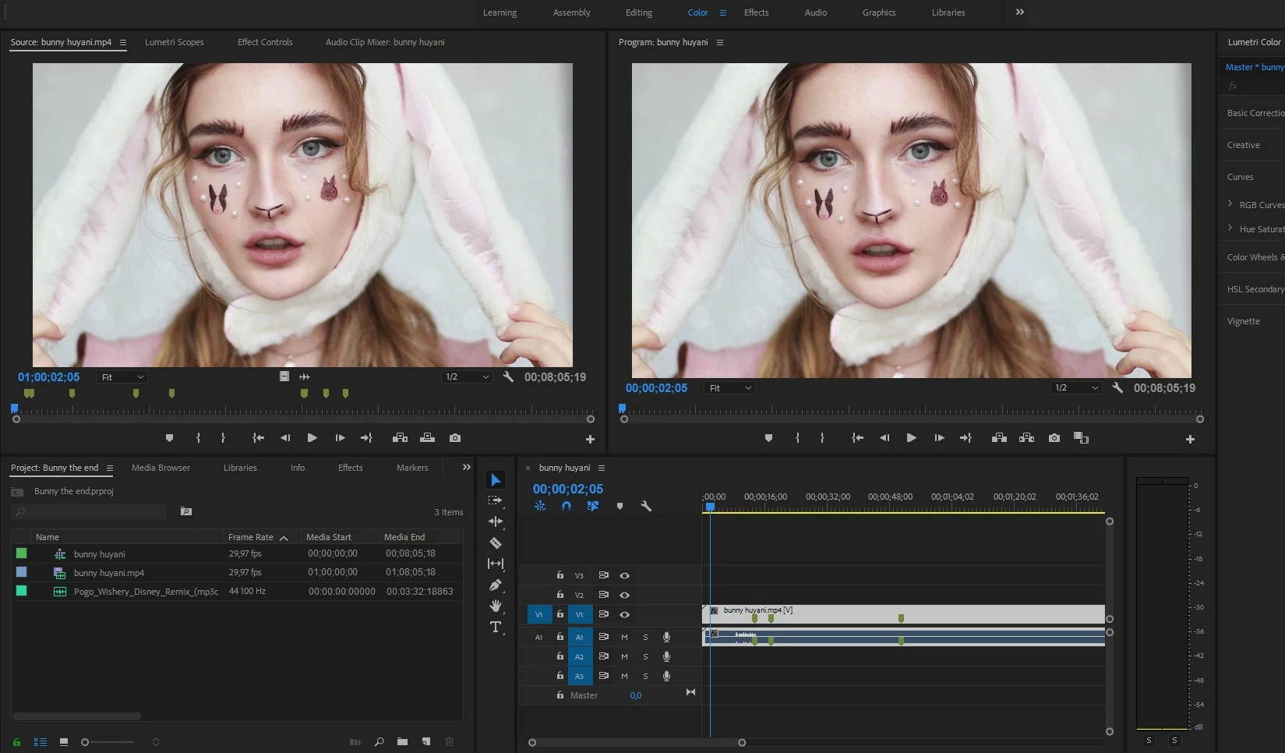Click Export Frame camera icon in Program monitor

pos(1054,438)
